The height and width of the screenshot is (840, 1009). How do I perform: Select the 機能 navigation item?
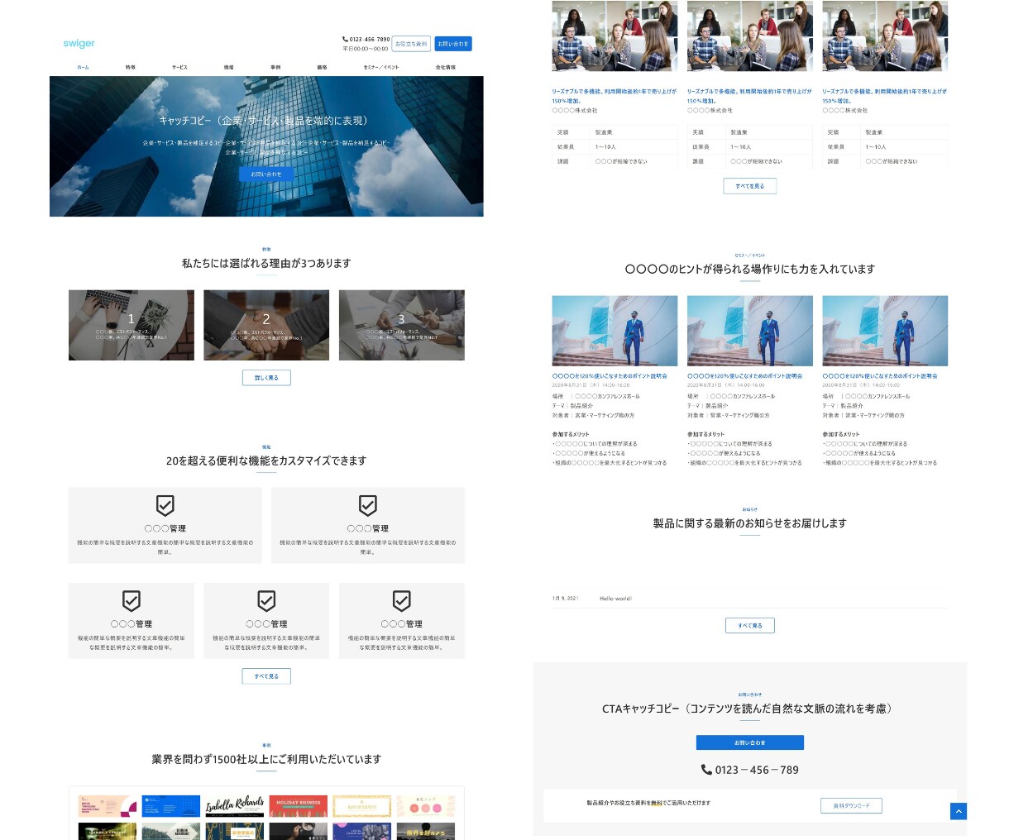coord(228,67)
